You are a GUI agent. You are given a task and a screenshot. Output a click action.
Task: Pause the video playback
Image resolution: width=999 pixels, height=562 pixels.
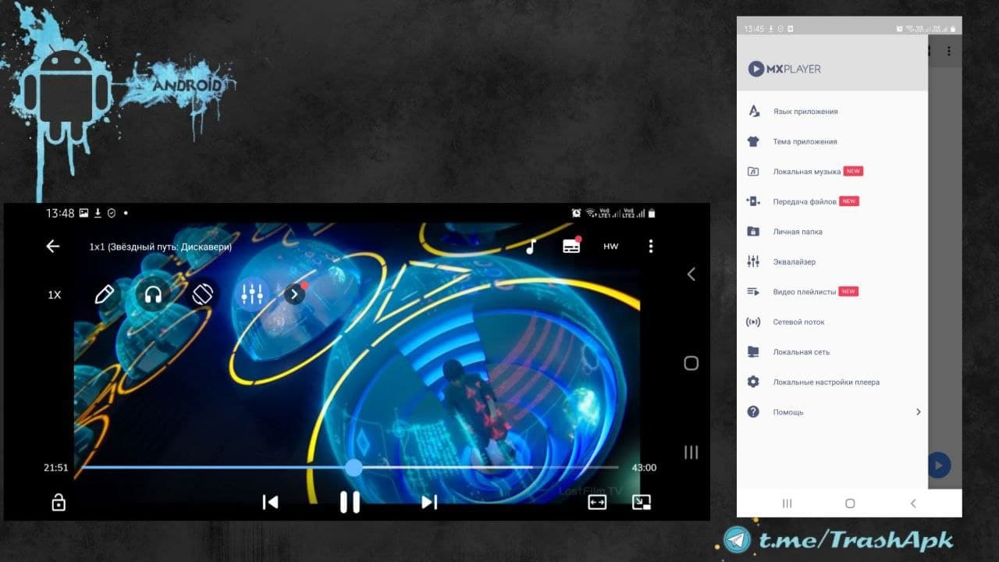click(350, 502)
